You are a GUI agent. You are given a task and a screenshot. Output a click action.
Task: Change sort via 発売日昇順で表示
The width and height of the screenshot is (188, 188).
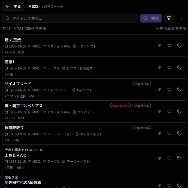(x=171, y=29)
